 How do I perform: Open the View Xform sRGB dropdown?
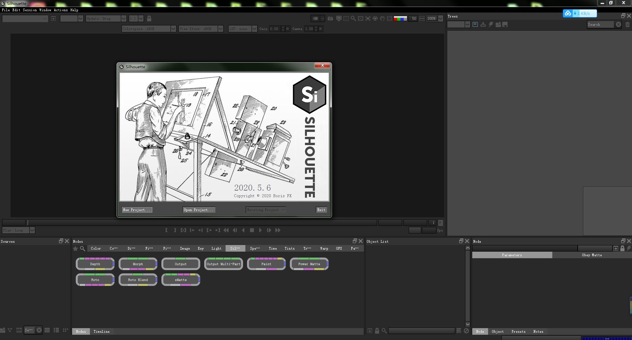pyautogui.click(x=201, y=29)
